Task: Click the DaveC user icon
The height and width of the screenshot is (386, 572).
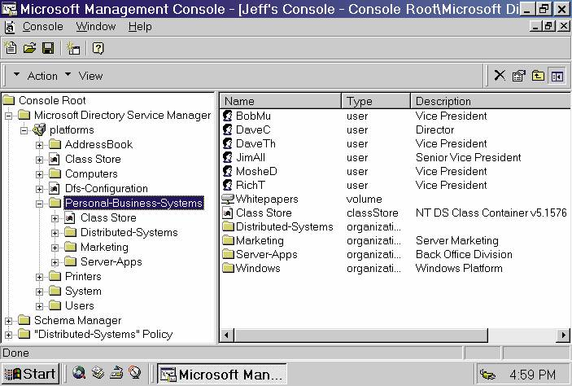Action: (228, 129)
